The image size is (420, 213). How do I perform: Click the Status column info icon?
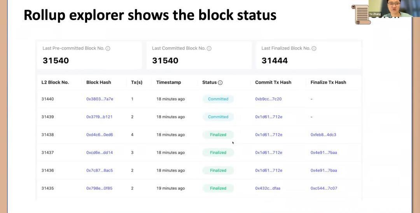point(220,83)
